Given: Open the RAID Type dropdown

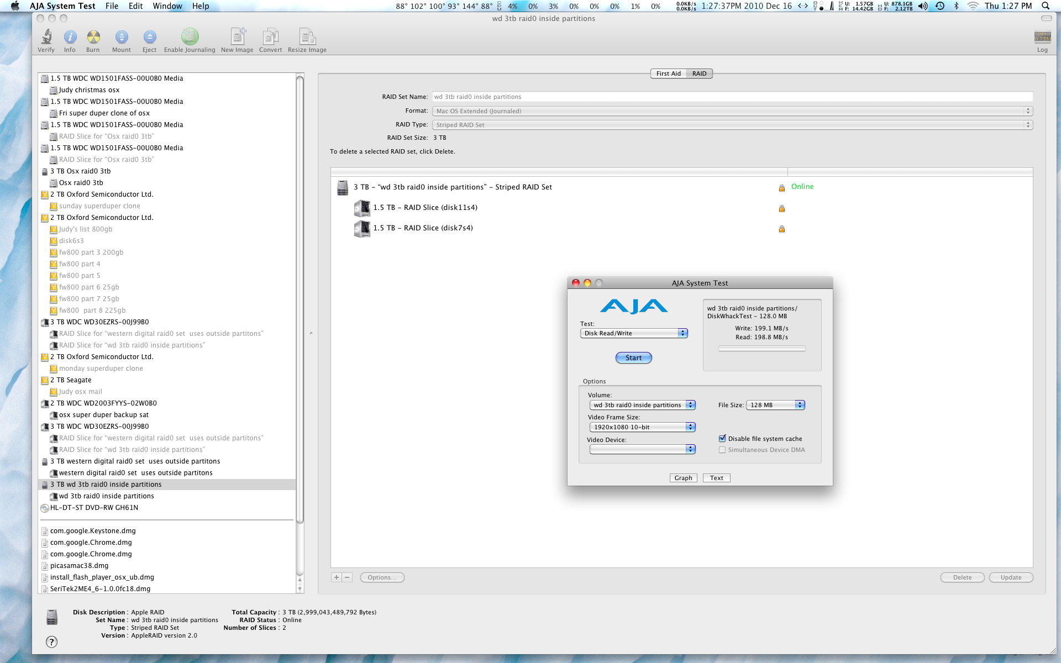Looking at the screenshot, I should [x=732, y=125].
